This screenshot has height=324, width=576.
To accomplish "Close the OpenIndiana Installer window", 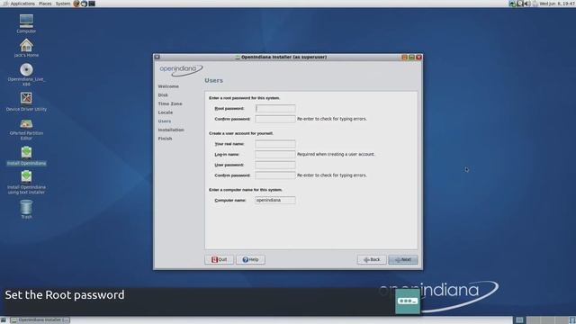I will point(418,57).
